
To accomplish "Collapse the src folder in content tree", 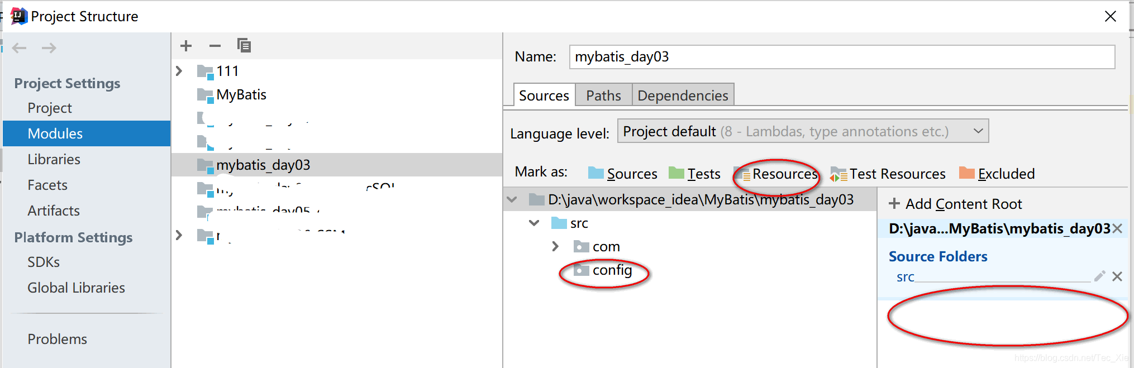I will 533,223.
